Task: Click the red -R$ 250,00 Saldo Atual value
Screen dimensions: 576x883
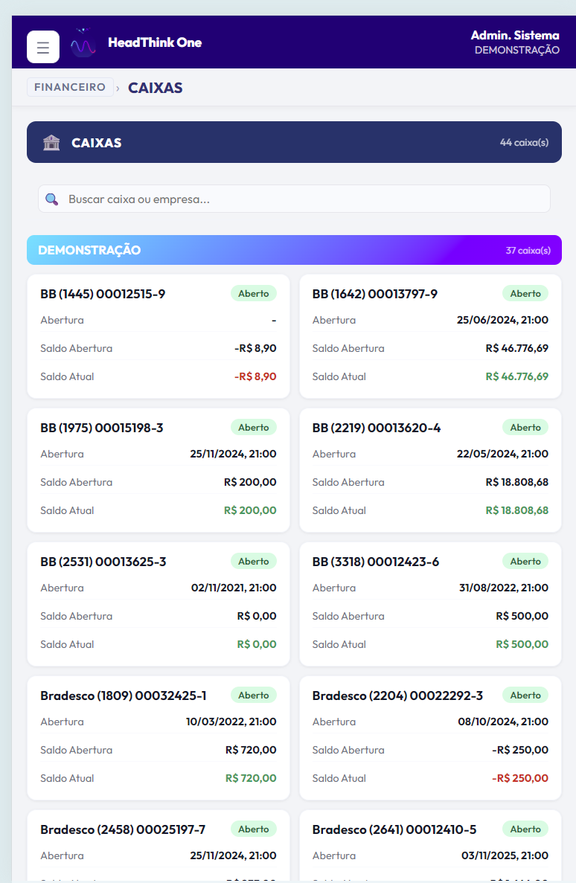Action: [520, 779]
